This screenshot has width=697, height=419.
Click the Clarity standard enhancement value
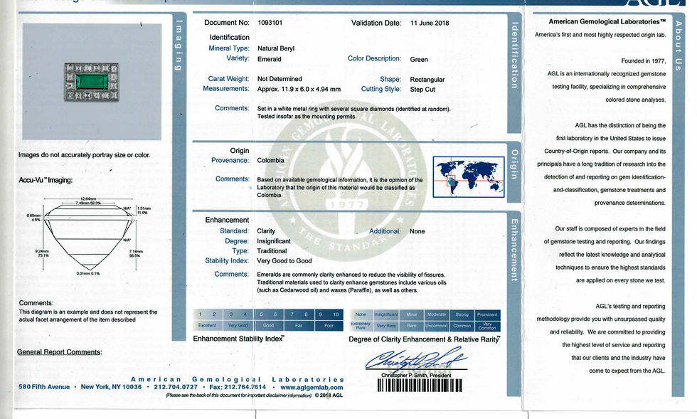pyautogui.click(x=266, y=231)
